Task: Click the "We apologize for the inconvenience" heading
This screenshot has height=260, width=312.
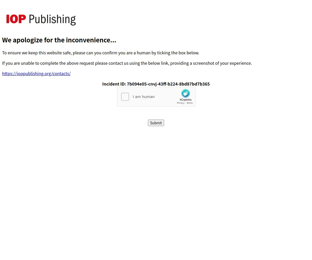Action: tap(59, 40)
